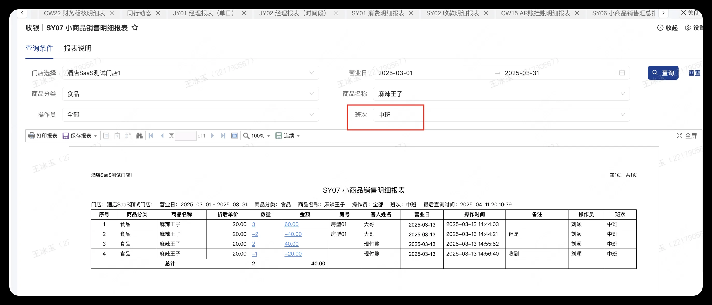
Task: Click the favorite star next to report title
Action: (x=135, y=28)
